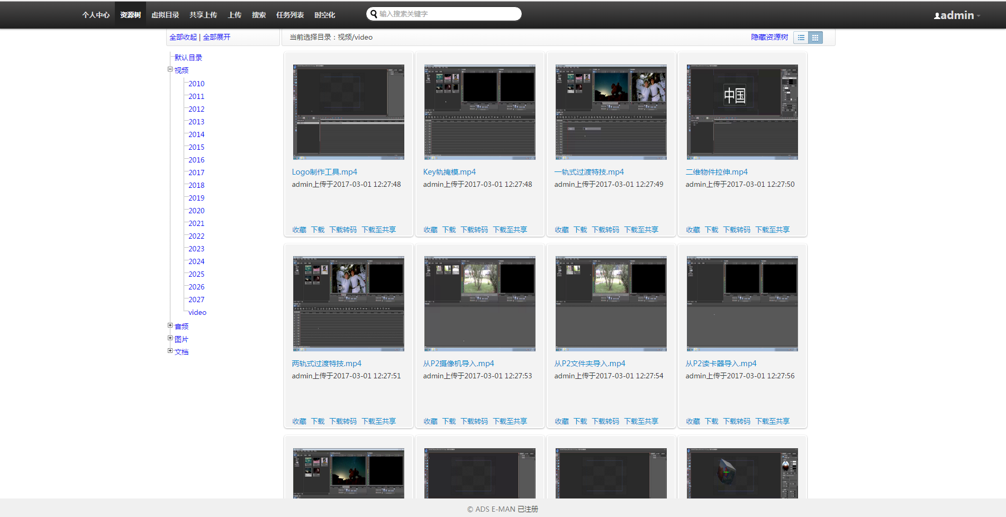Click the search magnifier icon
This screenshot has height=517, width=1006.
[x=374, y=14]
